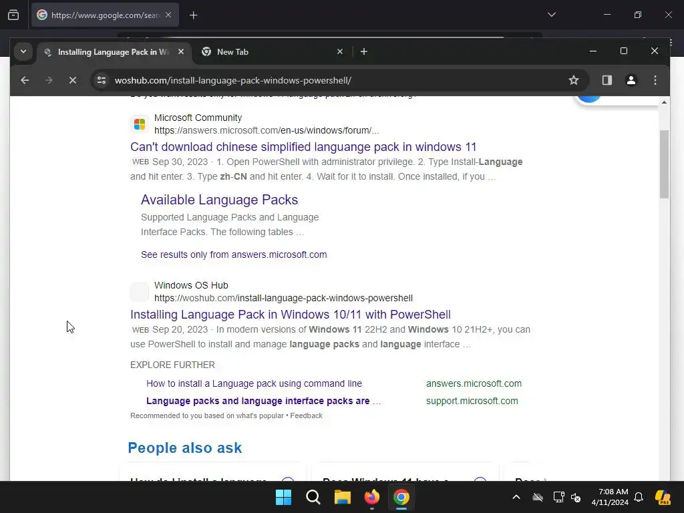Open Firefox from the taskbar
This screenshot has height=513, width=684.
pos(371,497)
